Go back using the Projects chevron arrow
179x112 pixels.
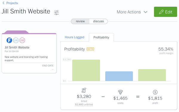[3, 3]
